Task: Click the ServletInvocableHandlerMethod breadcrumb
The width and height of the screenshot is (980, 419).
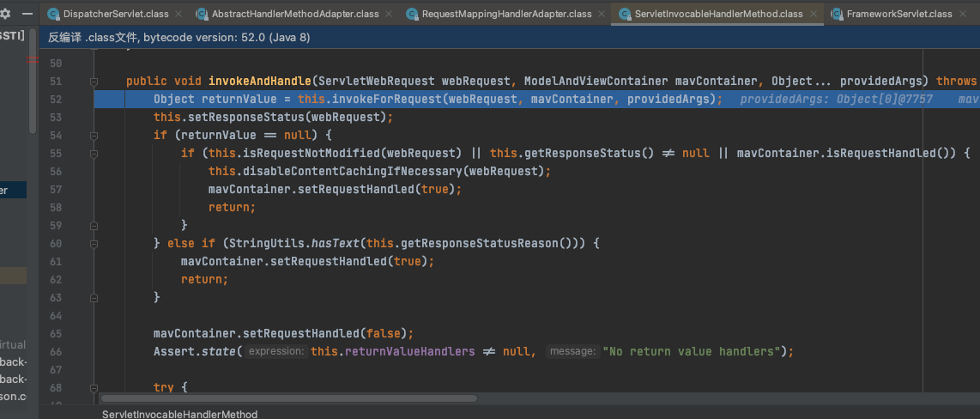Action: tap(179, 414)
